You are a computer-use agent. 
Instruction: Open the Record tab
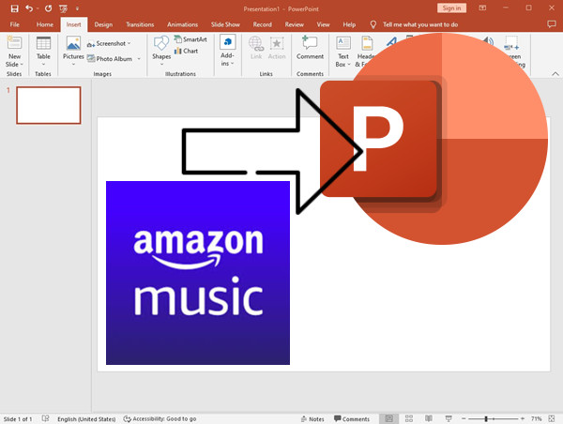(x=263, y=24)
